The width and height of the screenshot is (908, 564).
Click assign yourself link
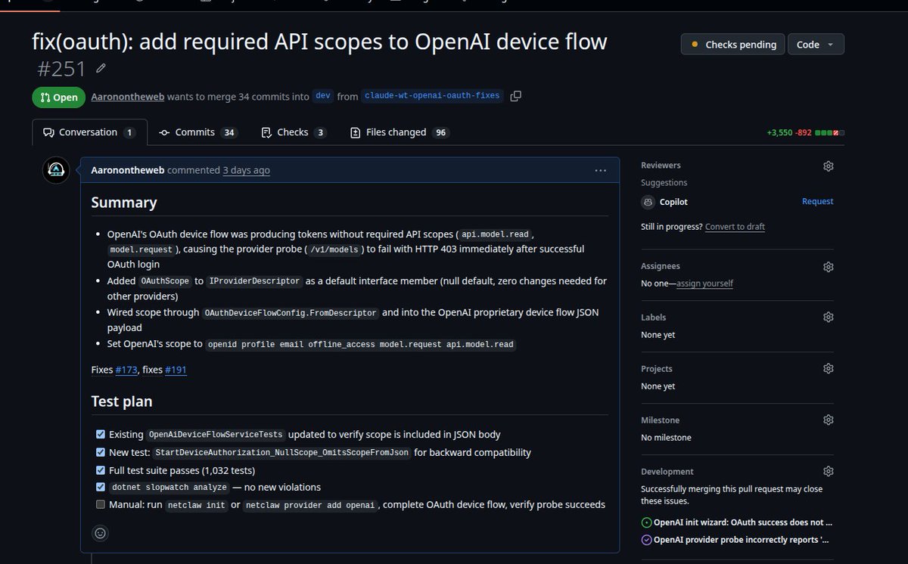(x=704, y=284)
